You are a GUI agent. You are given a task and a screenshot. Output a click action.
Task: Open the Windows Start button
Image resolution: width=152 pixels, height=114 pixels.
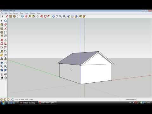[3, 103]
